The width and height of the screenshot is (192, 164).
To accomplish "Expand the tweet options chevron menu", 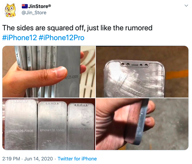I will coord(186,6).
